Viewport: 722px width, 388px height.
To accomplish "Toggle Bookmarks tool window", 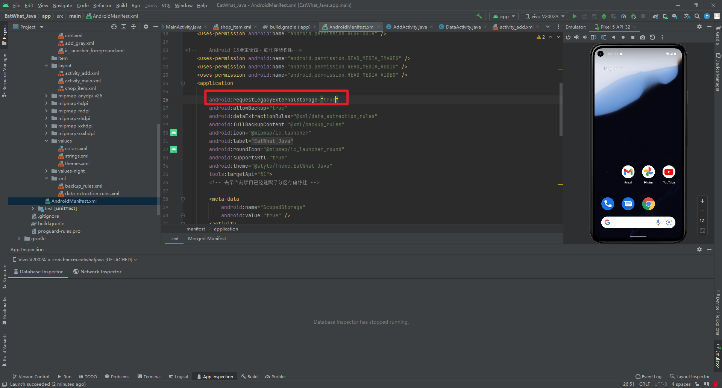I will 4,311.
